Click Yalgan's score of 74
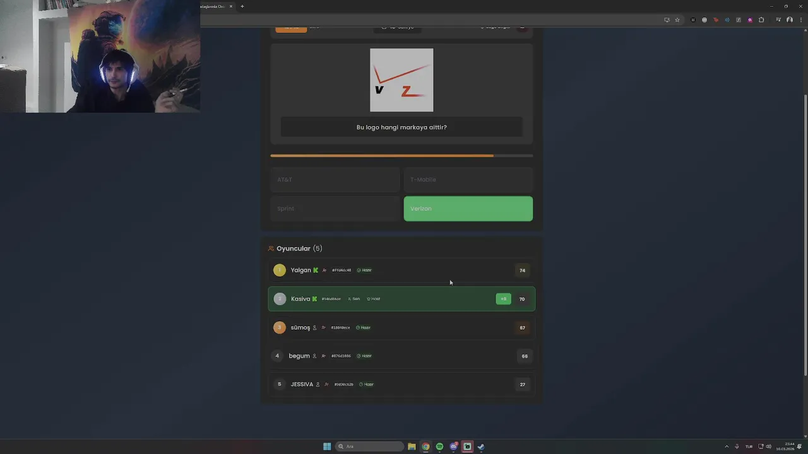The width and height of the screenshot is (808, 454). click(x=522, y=271)
